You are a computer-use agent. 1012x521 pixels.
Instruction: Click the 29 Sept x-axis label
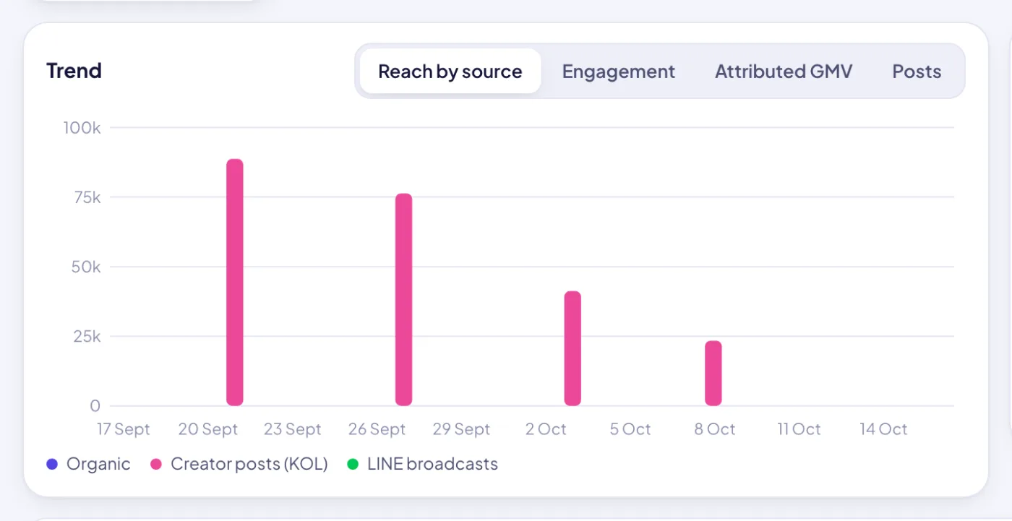point(462,429)
